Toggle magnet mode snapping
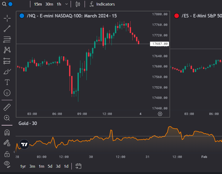 tap(7, 133)
